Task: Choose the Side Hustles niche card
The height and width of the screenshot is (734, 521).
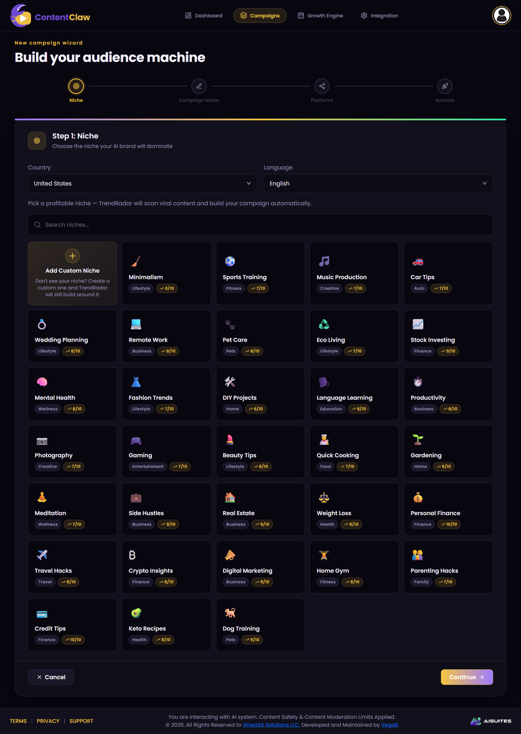Action: (x=166, y=509)
